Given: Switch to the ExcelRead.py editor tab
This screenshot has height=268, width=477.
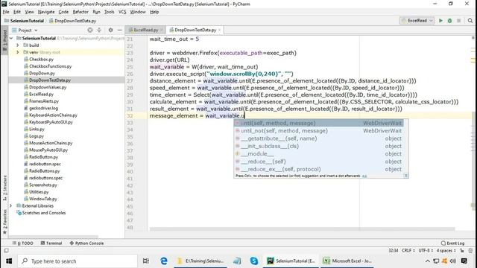Looking at the screenshot, I should (x=145, y=30).
